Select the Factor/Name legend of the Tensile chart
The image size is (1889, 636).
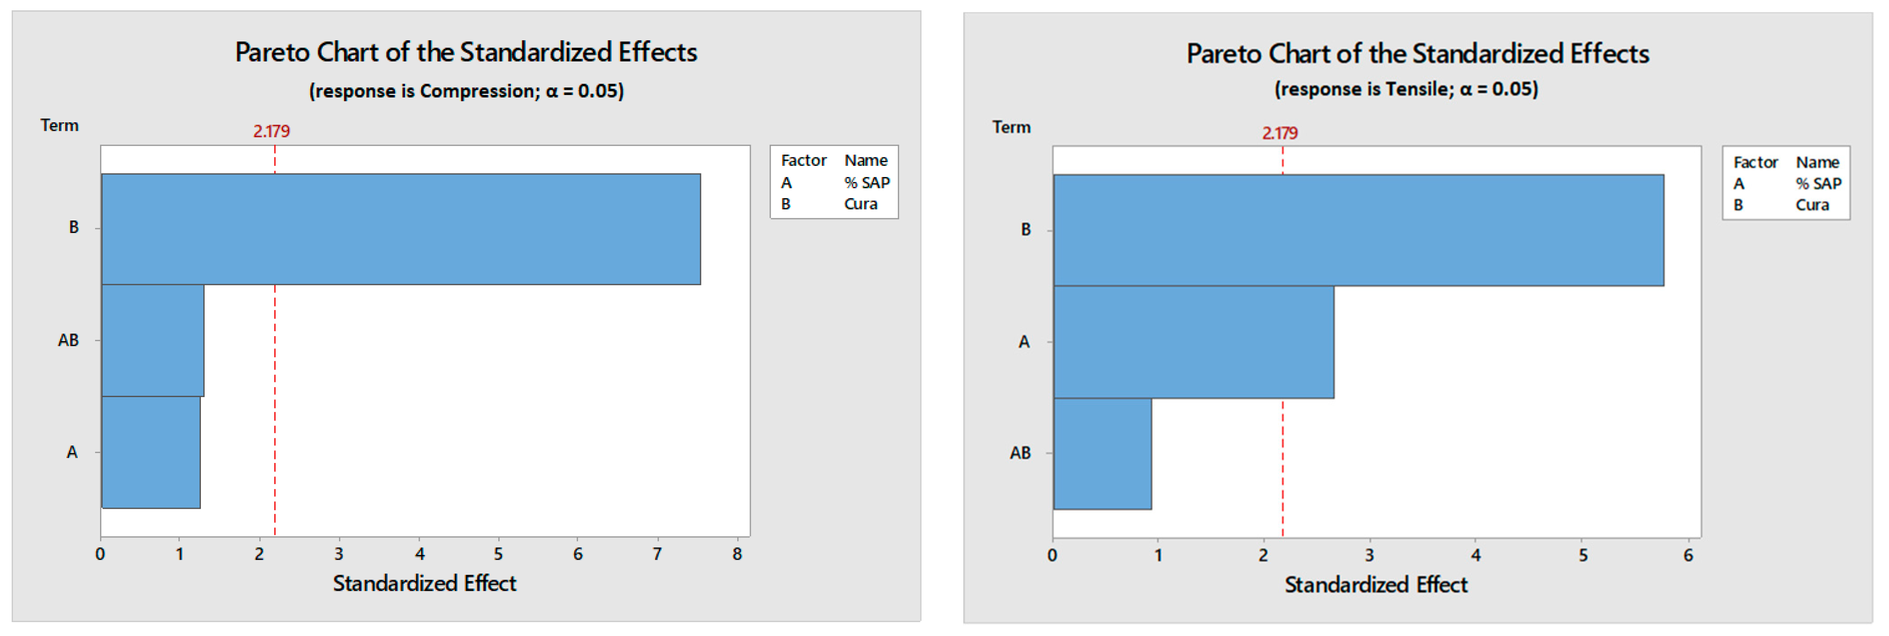(x=1785, y=183)
